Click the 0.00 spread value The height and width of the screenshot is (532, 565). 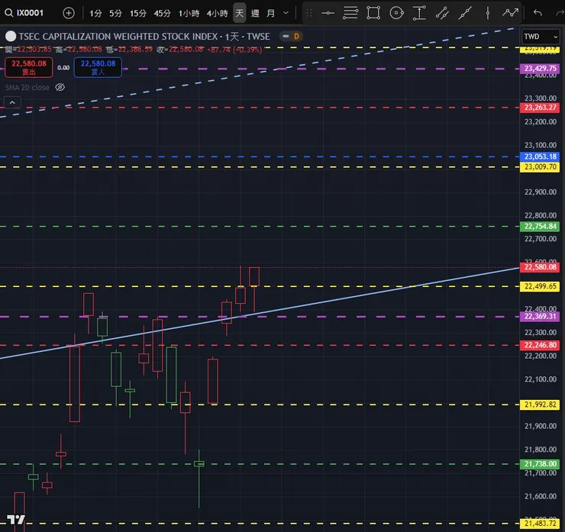(x=63, y=68)
